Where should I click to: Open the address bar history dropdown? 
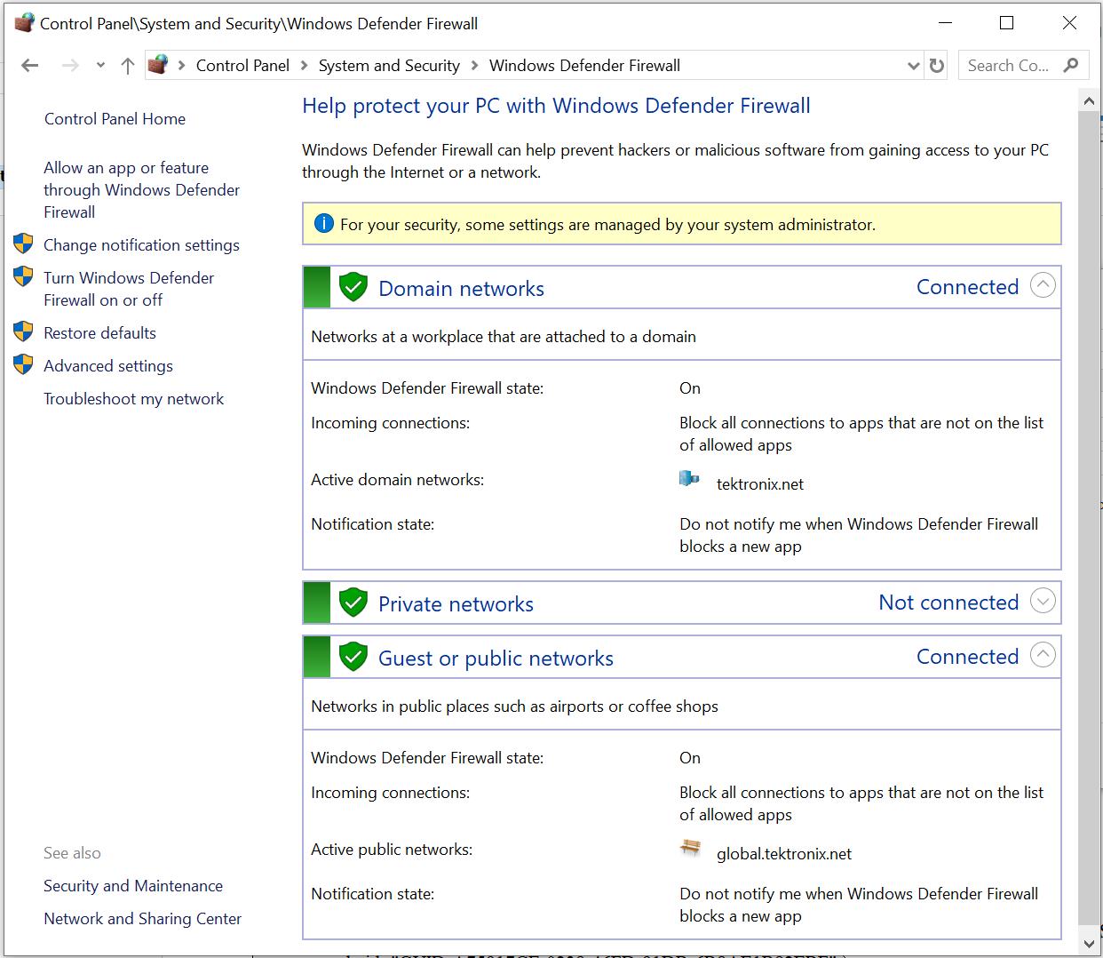click(913, 66)
